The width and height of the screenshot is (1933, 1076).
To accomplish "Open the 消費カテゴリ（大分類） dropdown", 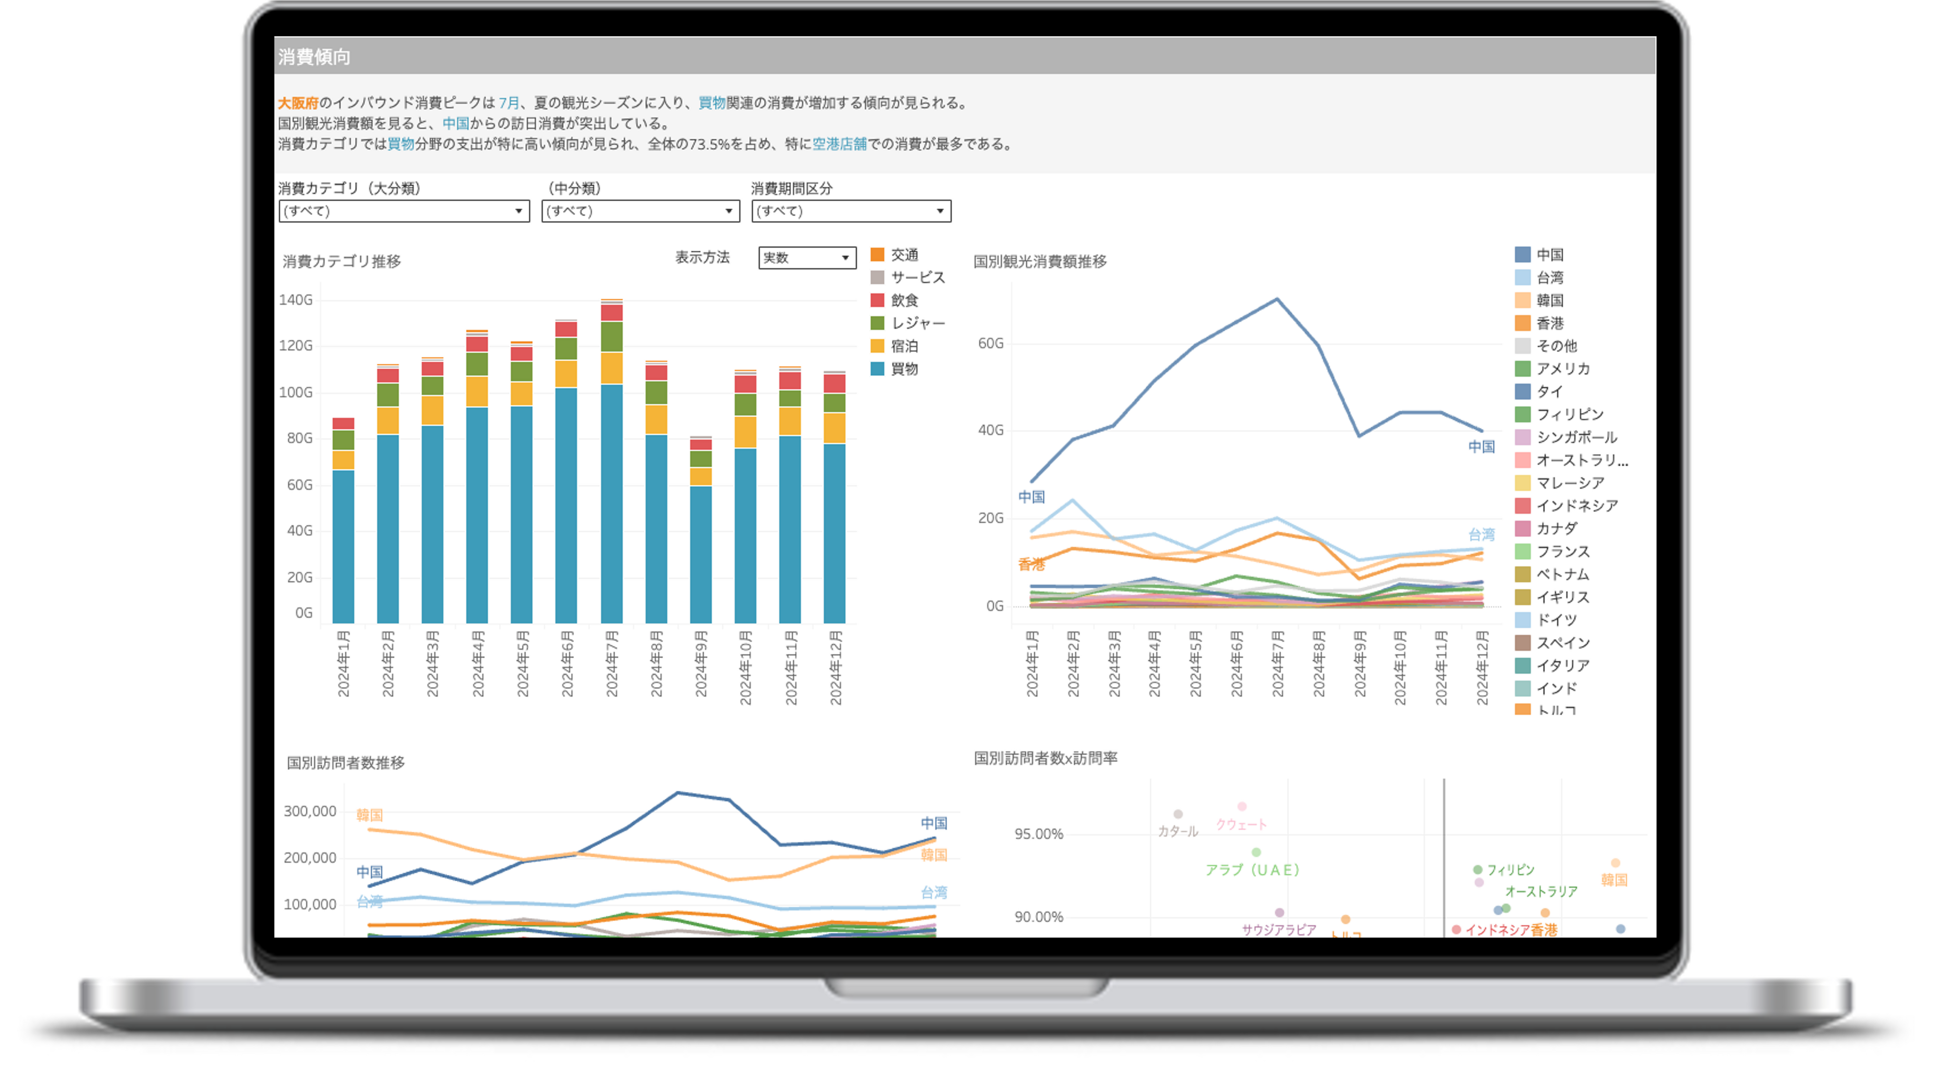I will click(404, 211).
